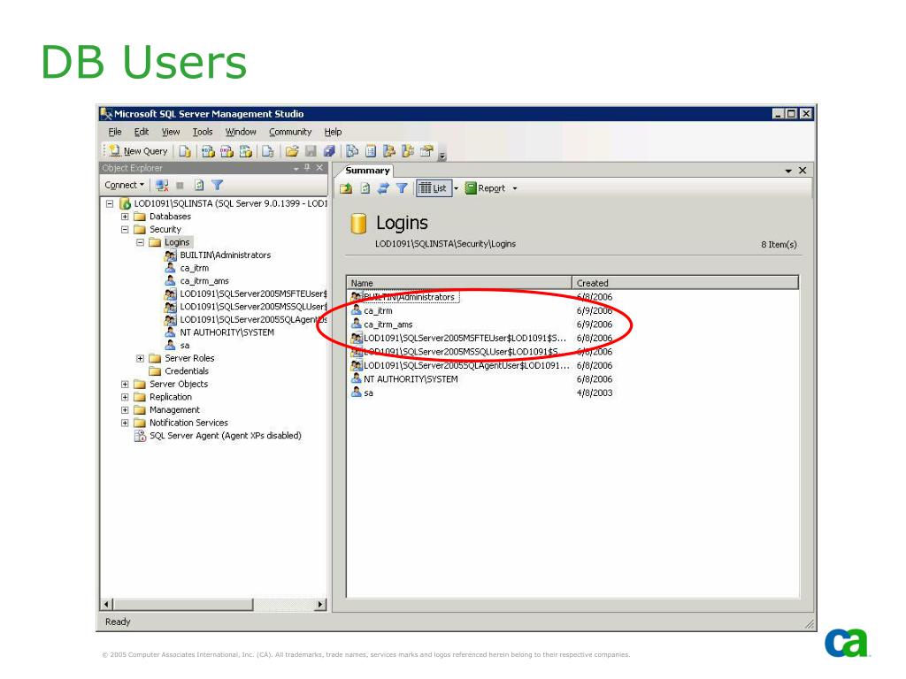Open an Analysis Services MDX Query
Screen dimensions: 906x679
[208, 151]
